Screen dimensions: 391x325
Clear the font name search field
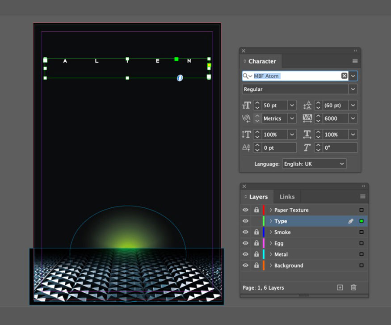[x=344, y=76]
